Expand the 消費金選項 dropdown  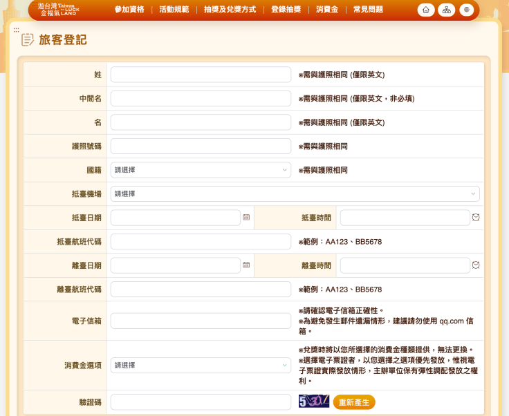pyautogui.click(x=201, y=365)
